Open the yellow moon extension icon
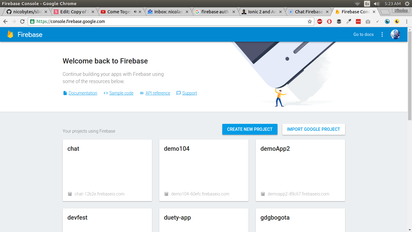 coord(397,21)
